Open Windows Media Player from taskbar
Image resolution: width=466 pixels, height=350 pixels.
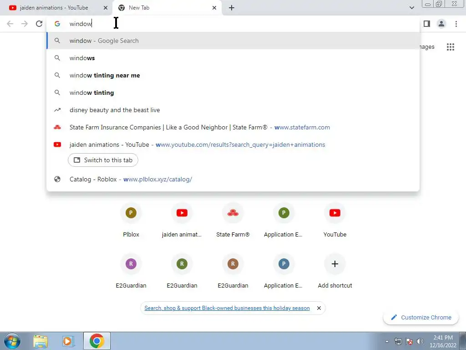tap(68, 341)
